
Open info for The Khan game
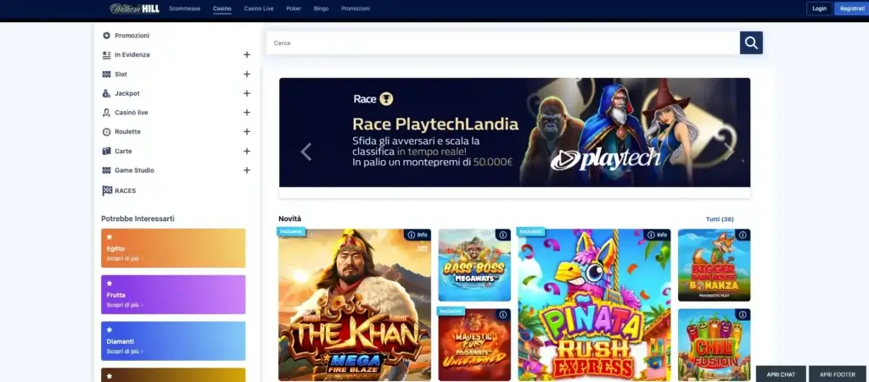(418, 235)
